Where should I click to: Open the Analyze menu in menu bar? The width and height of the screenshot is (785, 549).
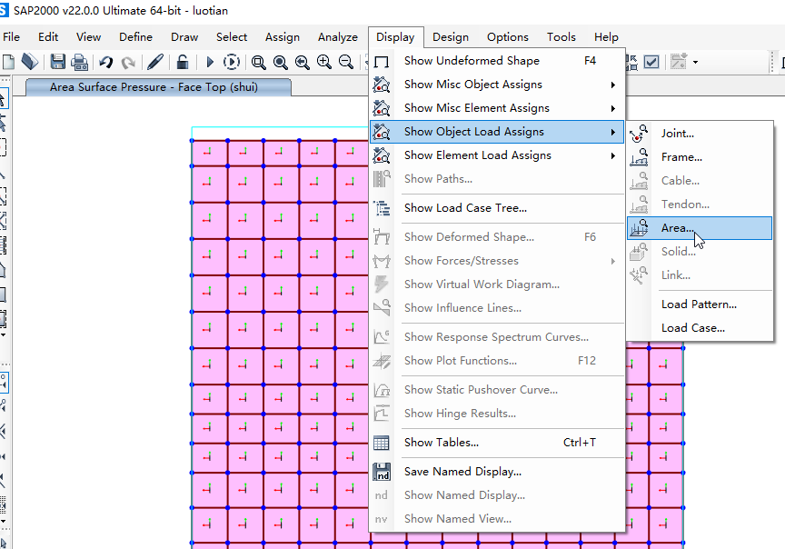pos(337,37)
